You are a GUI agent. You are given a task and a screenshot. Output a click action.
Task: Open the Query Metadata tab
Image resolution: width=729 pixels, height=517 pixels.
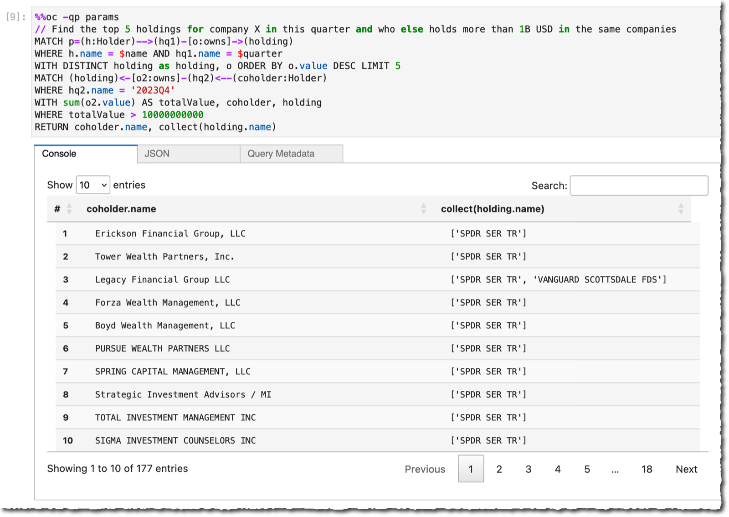(292, 154)
